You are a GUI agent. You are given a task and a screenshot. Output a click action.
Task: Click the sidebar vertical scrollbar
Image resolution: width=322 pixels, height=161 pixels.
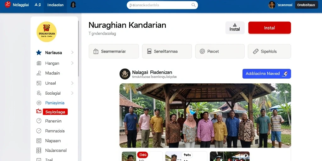(x=78, y=48)
